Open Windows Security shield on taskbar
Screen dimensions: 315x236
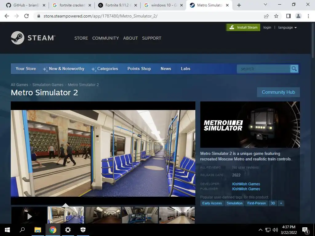(83, 230)
